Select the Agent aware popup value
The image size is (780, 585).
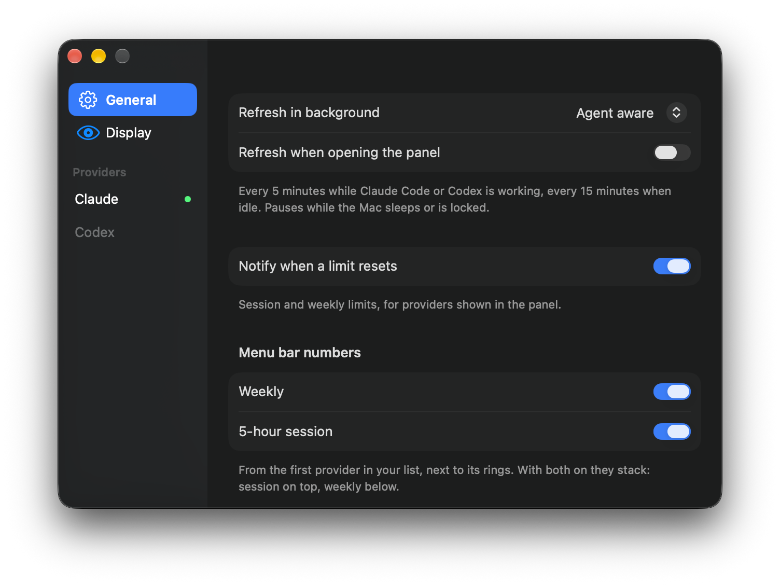click(x=615, y=113)
